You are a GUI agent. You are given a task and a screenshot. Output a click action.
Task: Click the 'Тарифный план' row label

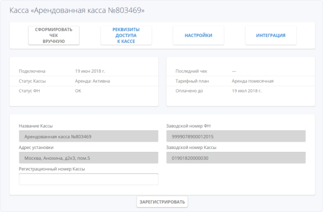pyautogui.click(x=190, y=81)
